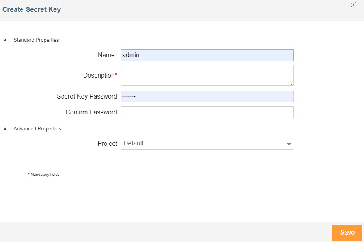The image size is (364, 242).
Task: Click the Description field label
Action: click(x=99, y=75)
